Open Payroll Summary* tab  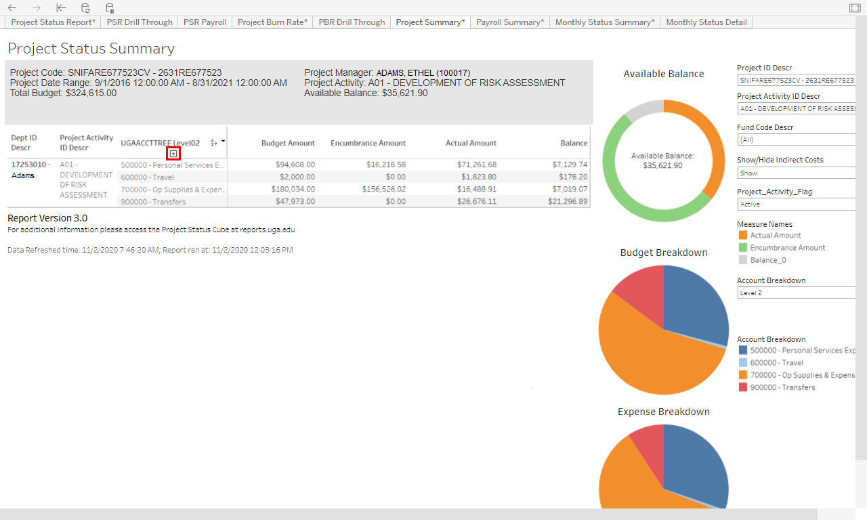pyautogui.click(x=510, y=22)
